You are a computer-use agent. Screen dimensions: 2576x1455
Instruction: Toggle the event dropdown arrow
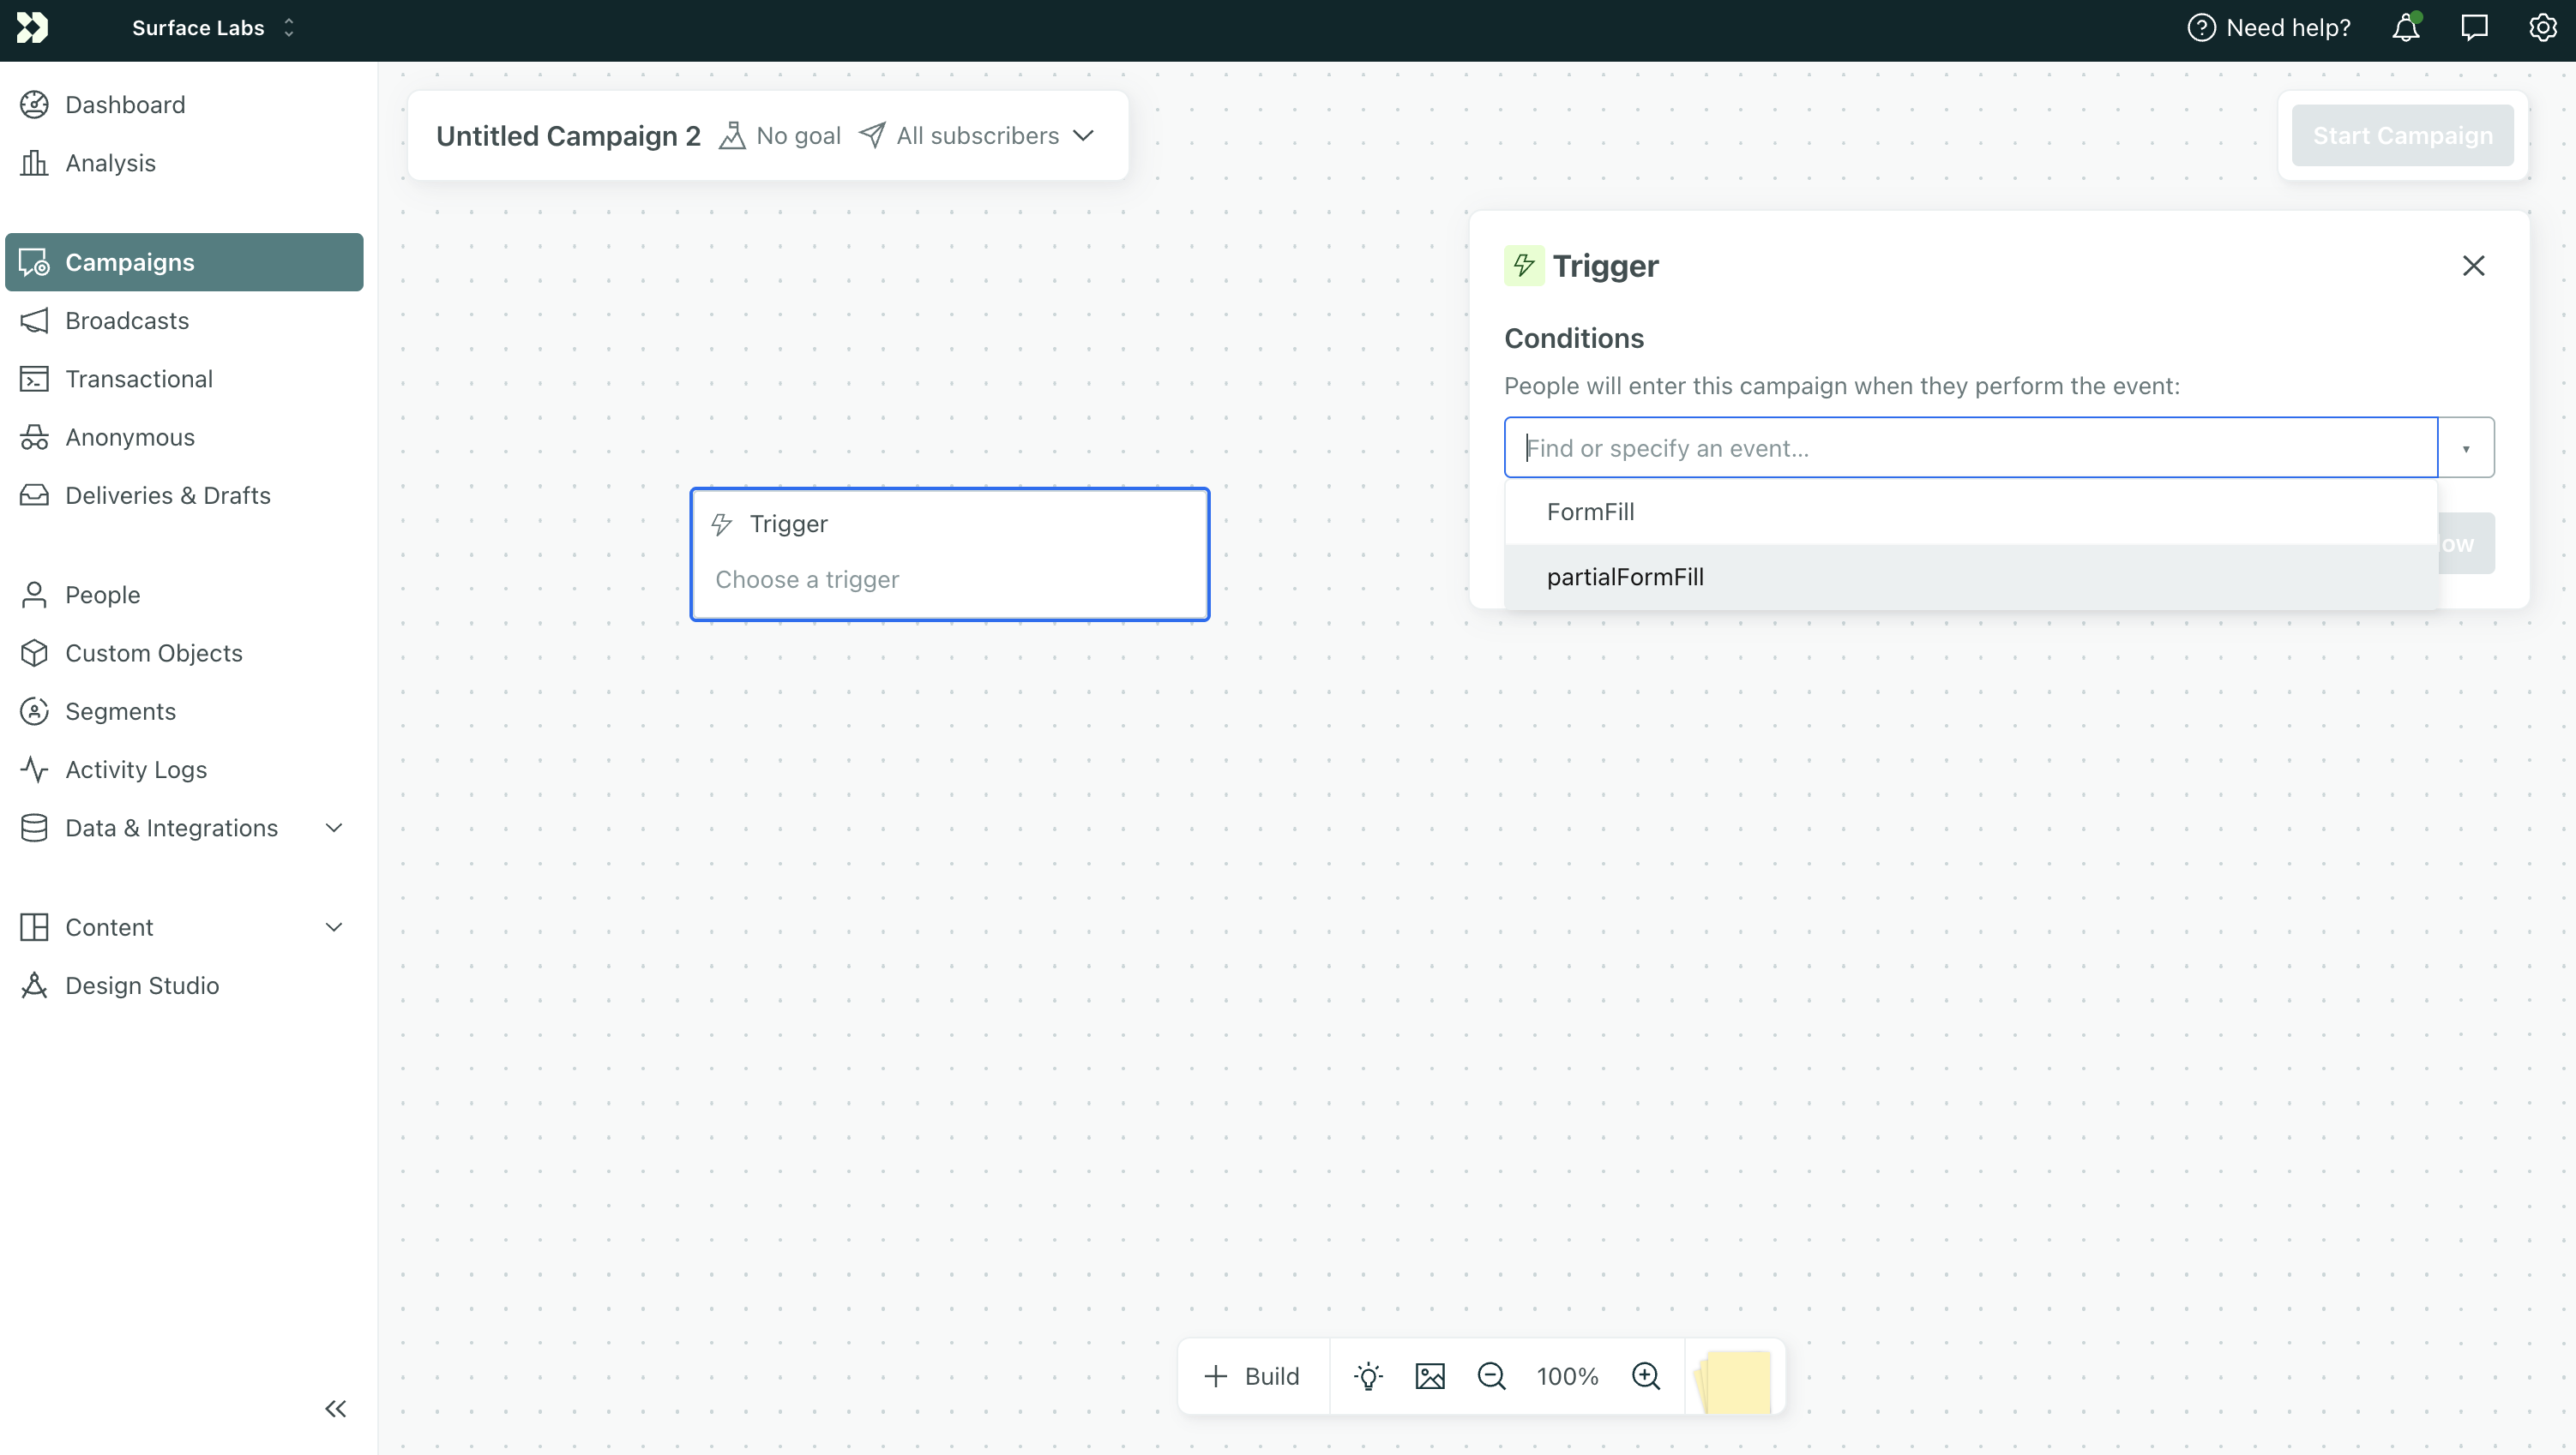2465,447
